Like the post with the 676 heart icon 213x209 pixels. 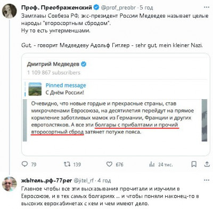[109, 164]
